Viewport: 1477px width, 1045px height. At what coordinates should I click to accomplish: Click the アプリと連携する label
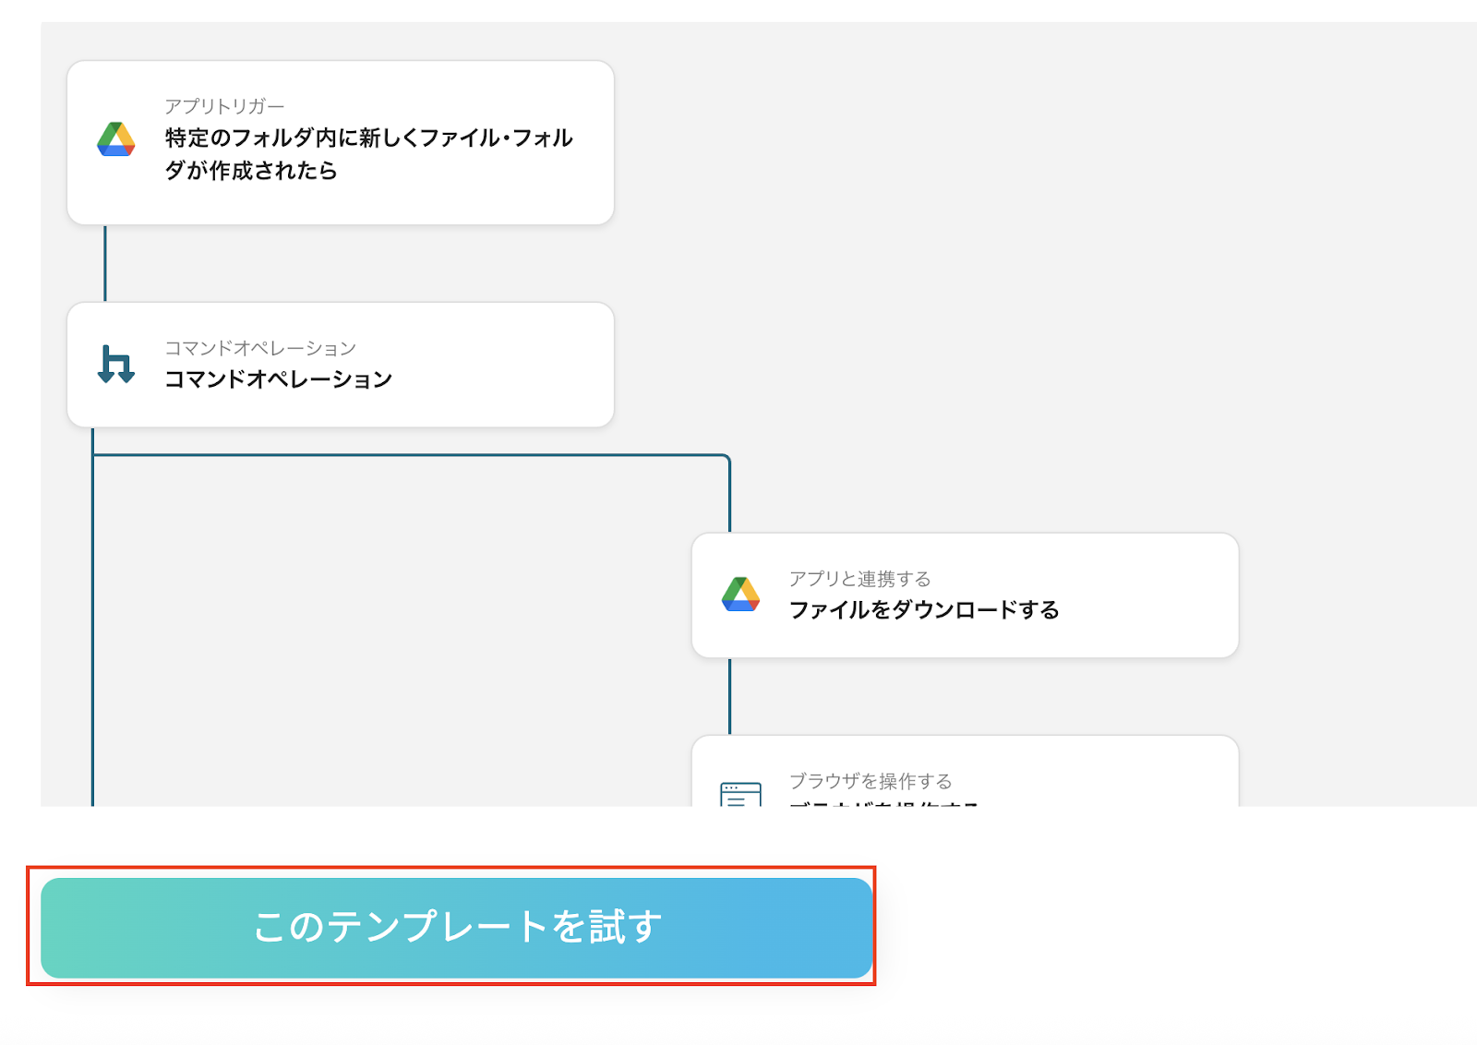coord(859,579)
